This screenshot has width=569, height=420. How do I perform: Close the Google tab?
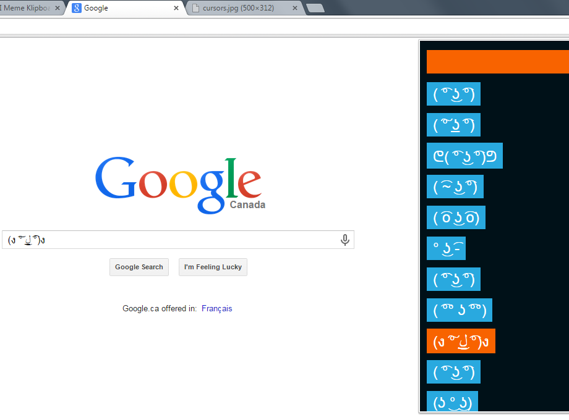[x=176, y=8]
